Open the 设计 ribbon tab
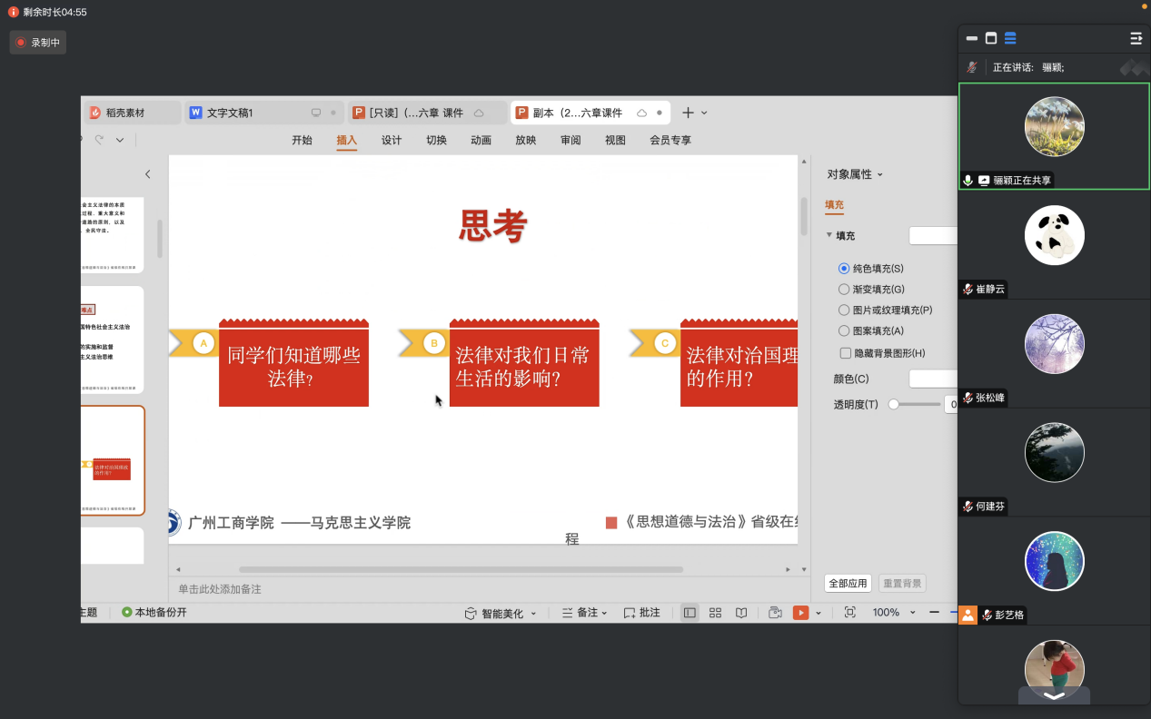This screenshot has height=719, width=1151. point(392,140)
